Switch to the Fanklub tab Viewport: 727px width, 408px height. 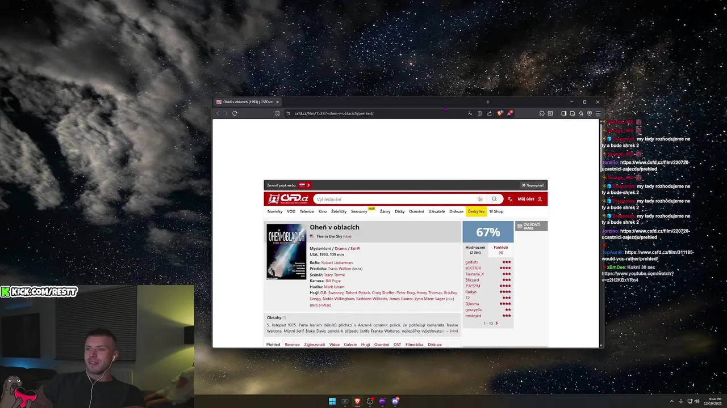click(500, 249)
